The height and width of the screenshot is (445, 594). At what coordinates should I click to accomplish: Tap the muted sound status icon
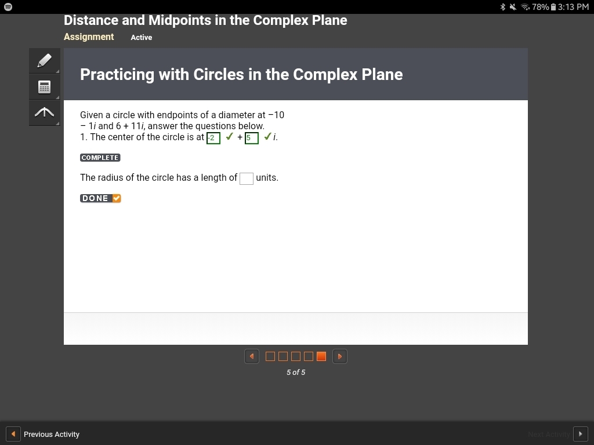pyautogui.click(x=513, y=7)
